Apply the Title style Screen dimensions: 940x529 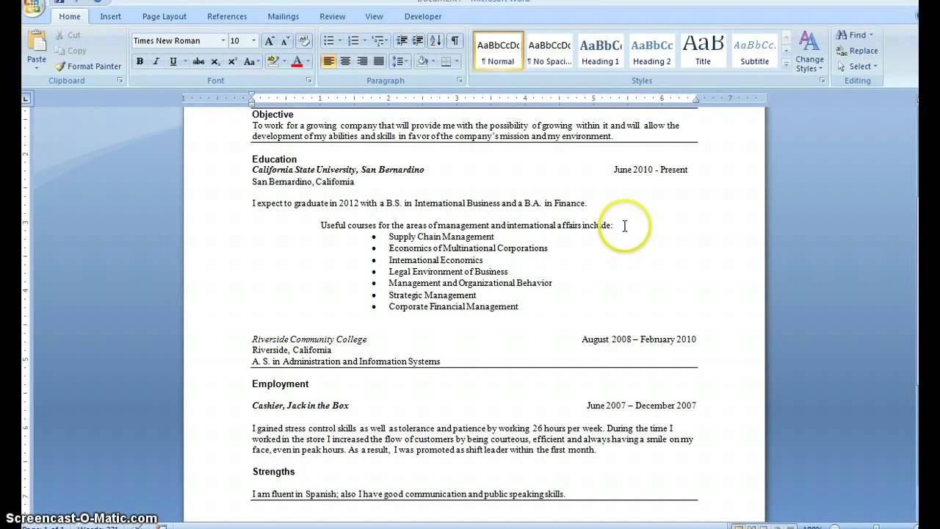tap(703, 51)
